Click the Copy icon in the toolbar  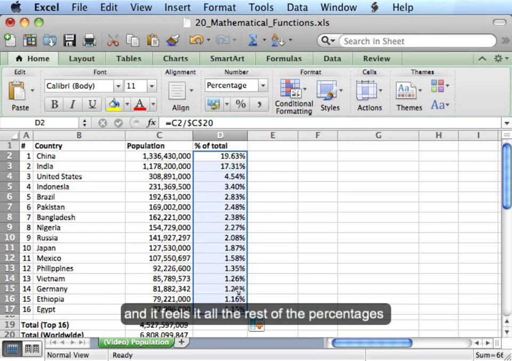[x=133, y=40]
